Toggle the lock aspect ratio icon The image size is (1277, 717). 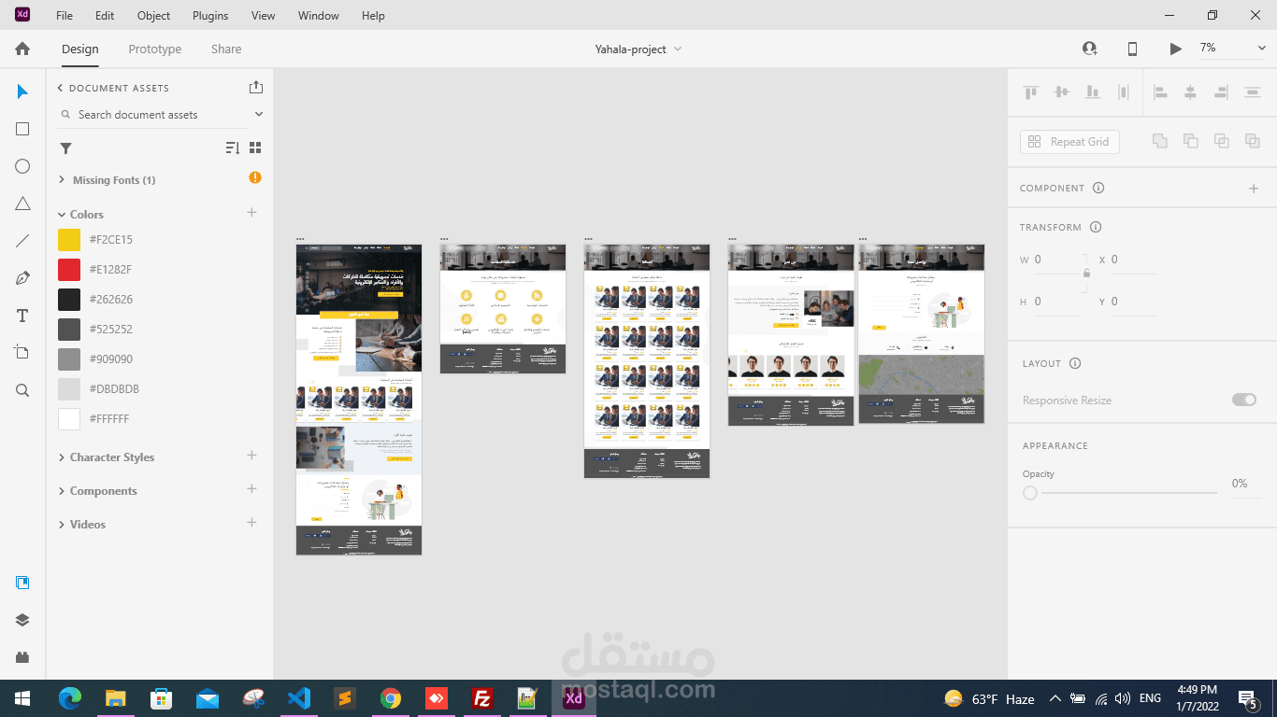coord(1086,274)
